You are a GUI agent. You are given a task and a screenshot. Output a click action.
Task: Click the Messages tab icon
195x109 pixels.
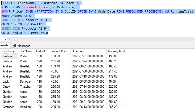(14, 46)
